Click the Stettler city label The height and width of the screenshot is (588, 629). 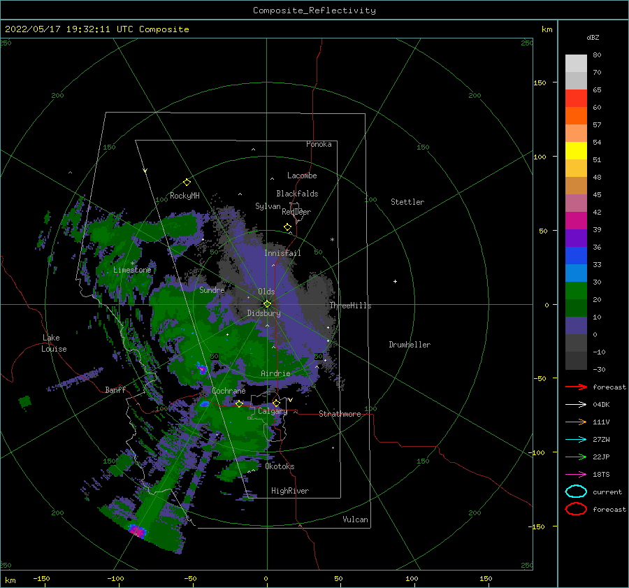(x=407, y=202)
